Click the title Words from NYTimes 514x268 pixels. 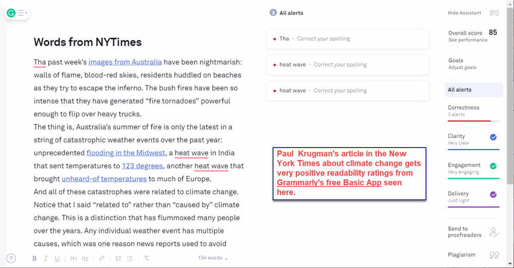coord(87,42)
